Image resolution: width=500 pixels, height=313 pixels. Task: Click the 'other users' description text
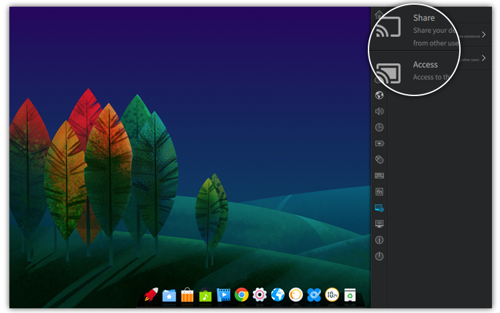click(x=470, y=60)
